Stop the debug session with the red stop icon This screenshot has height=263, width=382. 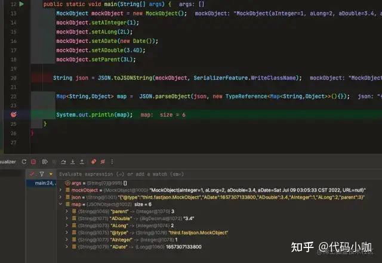click(x=33, y=162)
